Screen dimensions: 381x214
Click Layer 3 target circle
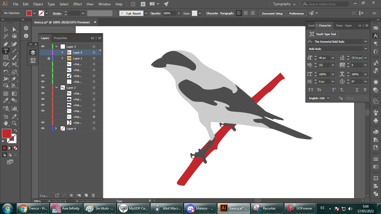pos(94,47)
